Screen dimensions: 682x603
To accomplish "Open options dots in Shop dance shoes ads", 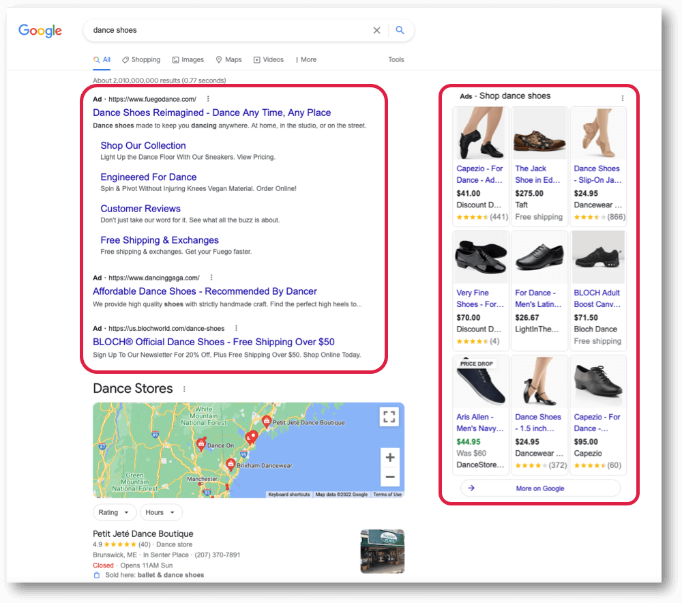I will tap(623, 98).
